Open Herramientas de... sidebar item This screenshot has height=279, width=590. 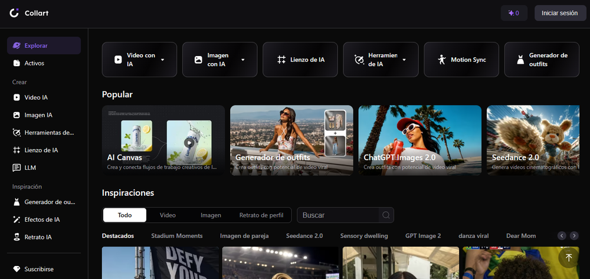[x=44, y=132]
